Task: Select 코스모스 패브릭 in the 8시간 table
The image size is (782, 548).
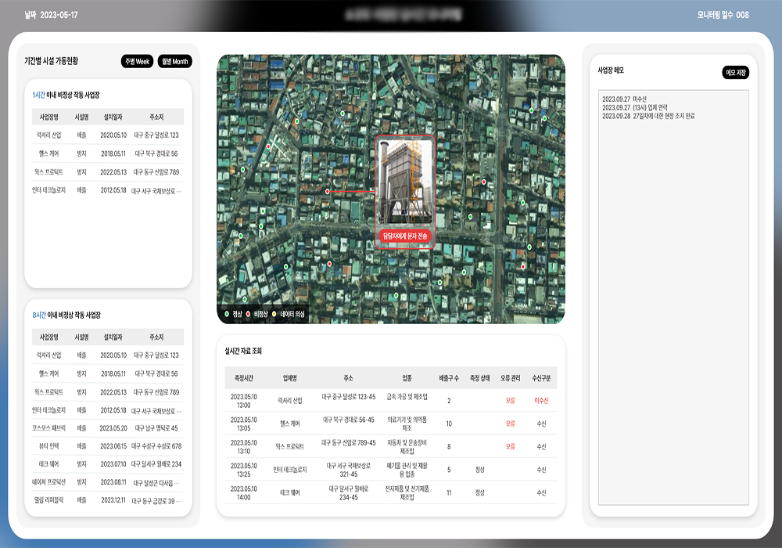Action: [49, 428]
